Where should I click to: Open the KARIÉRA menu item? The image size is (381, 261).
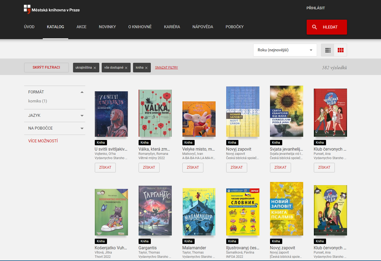172,27
